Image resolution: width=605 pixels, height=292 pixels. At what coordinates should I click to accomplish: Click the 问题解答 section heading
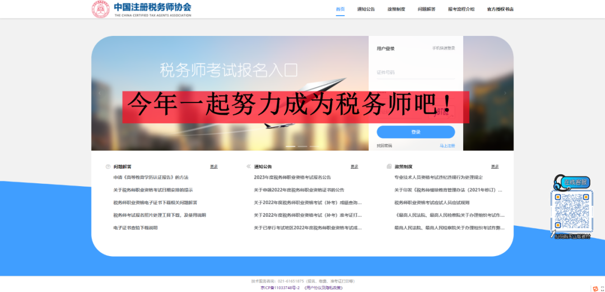pos(122,166)
